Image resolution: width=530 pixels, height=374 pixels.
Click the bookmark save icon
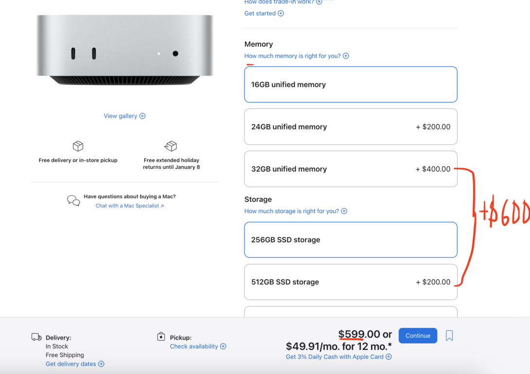point(449,336)
